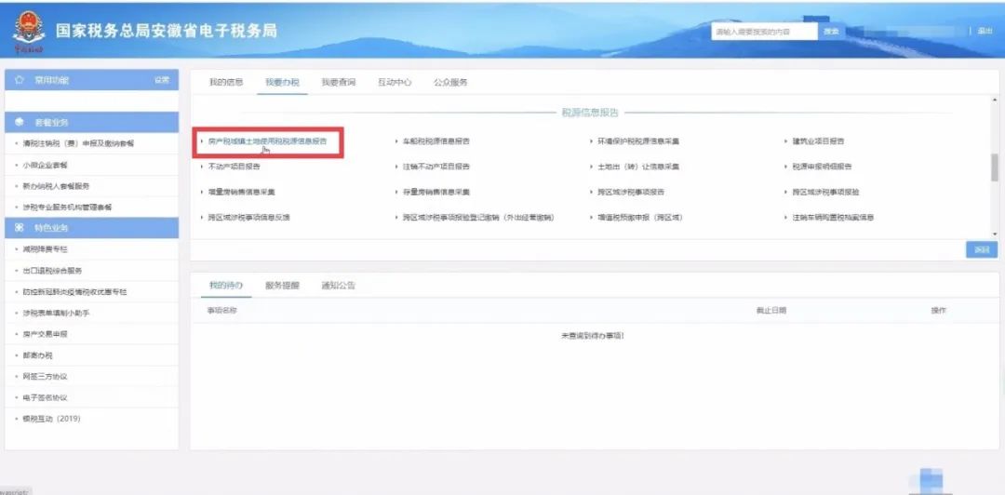This screenshot has height=495, width=1005.
Task: Open 土地出(转)让信息采集
Action: [637, 167]
